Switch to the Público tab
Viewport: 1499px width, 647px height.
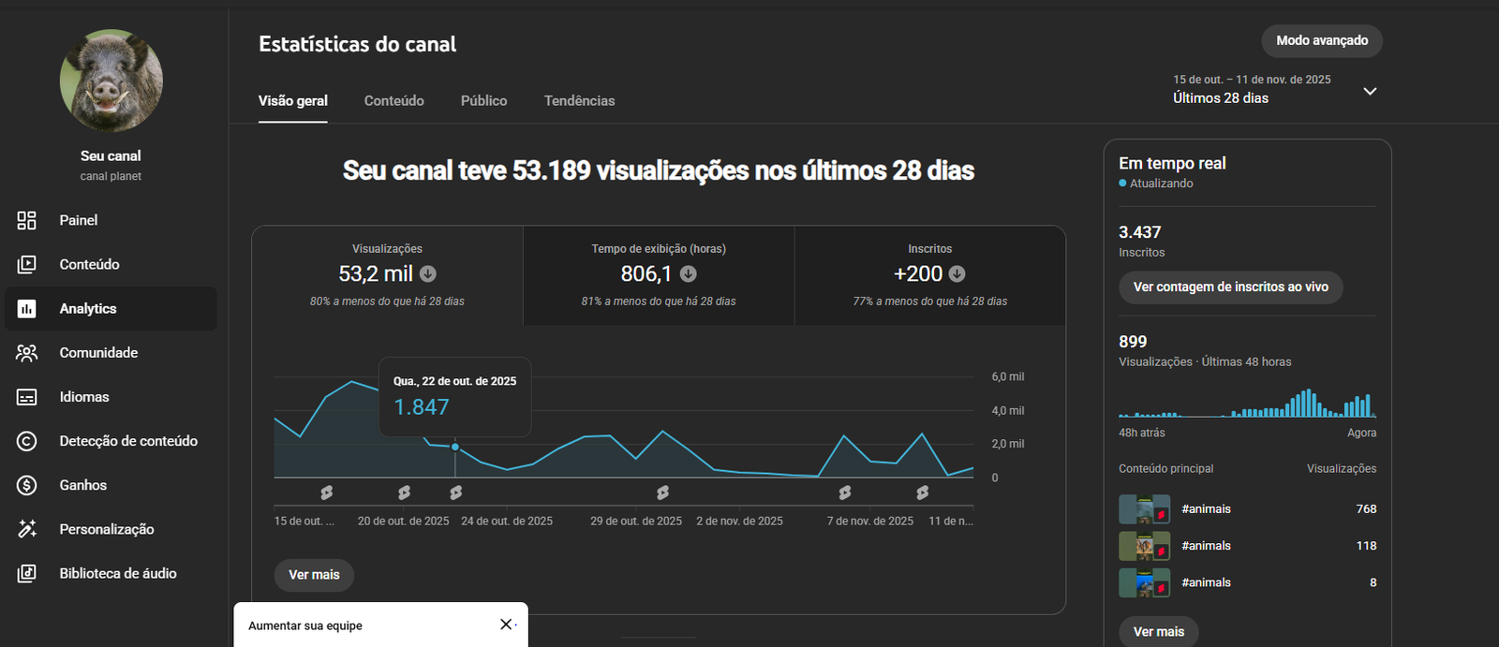pos(483,101)
